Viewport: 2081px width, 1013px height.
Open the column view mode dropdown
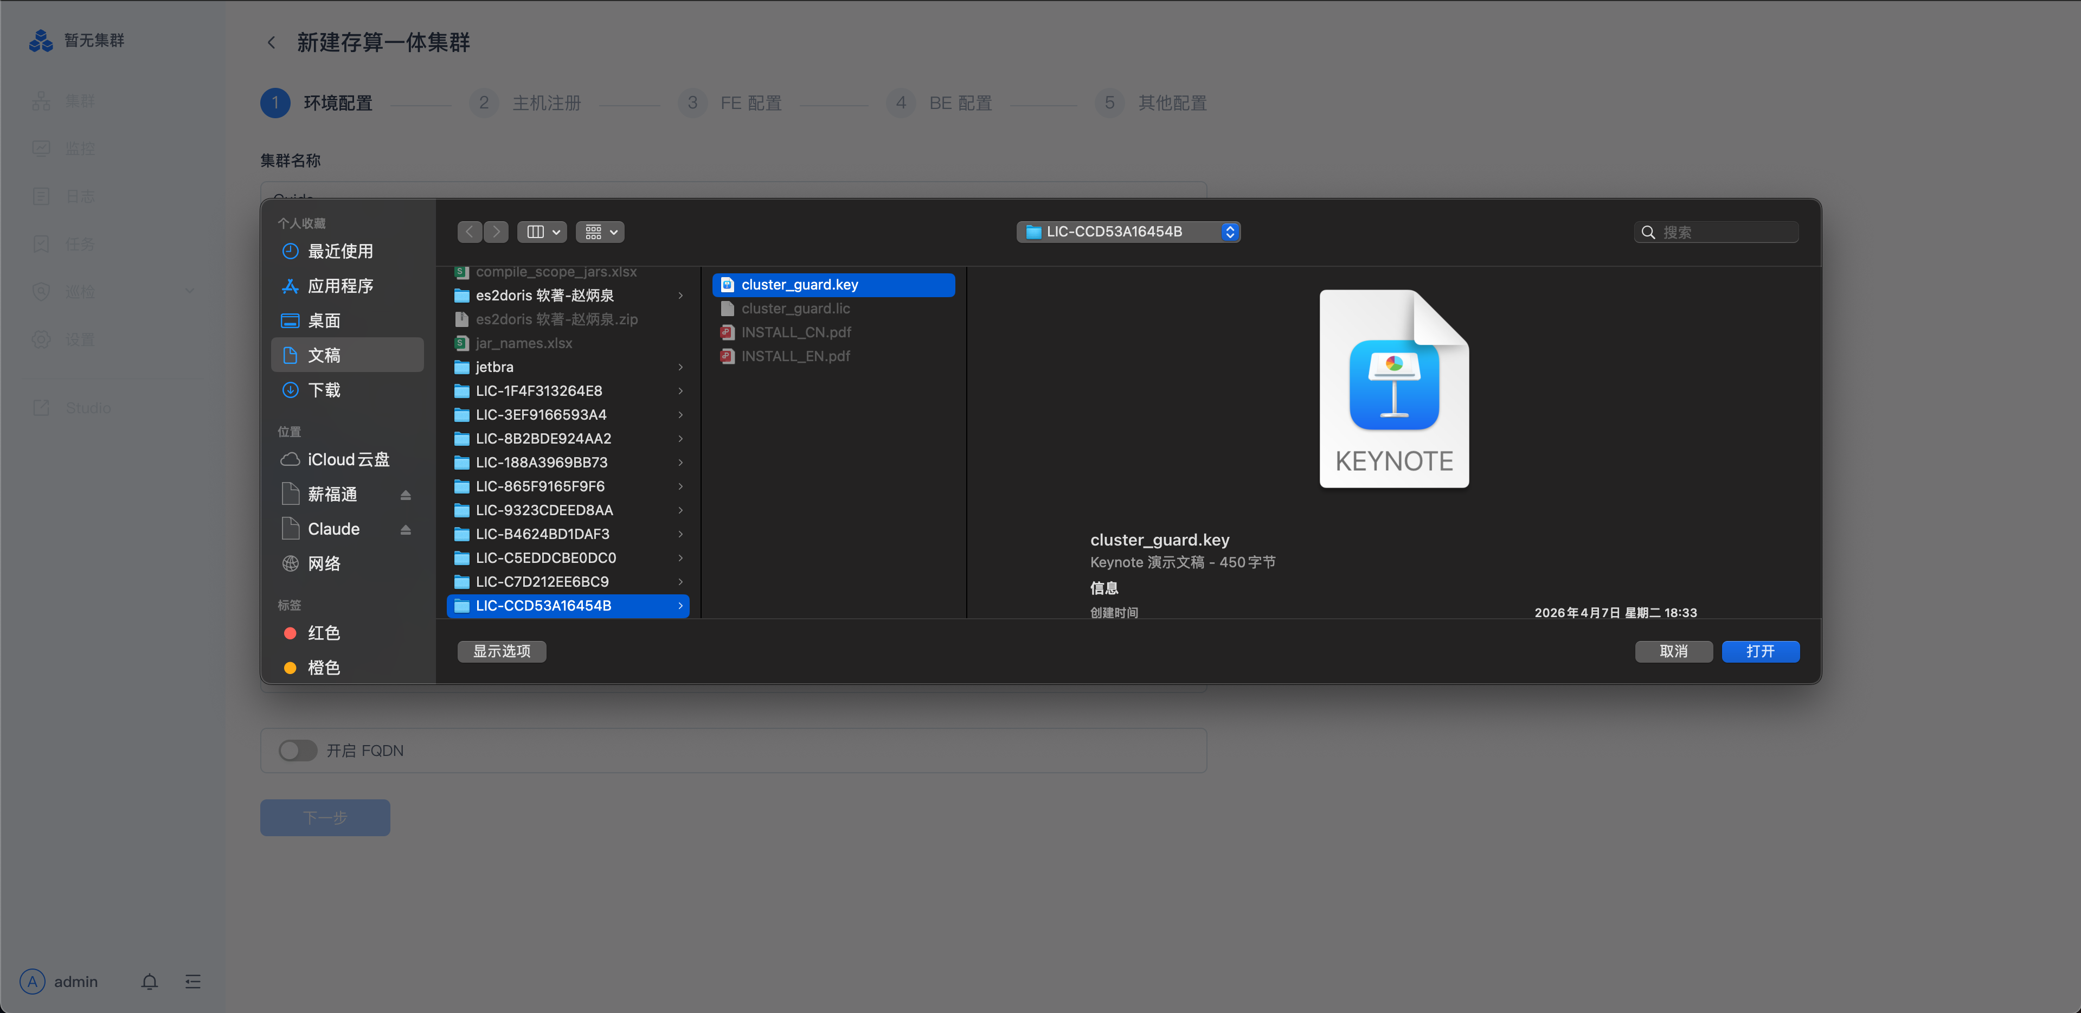tap(542, 232)
